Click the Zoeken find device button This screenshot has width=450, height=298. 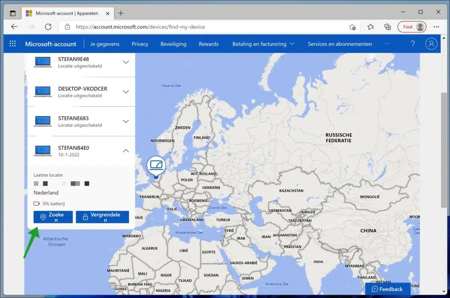pyautogui.click(x=53, y=217)
